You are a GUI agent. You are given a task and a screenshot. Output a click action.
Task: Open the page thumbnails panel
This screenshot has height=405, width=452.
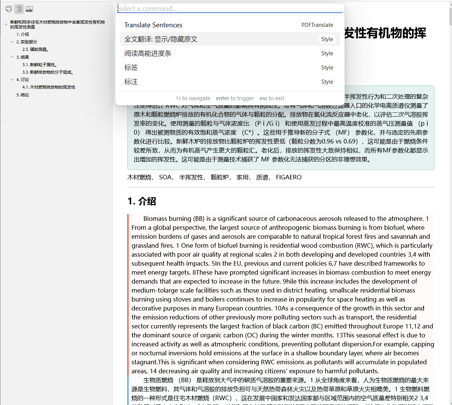8,9
